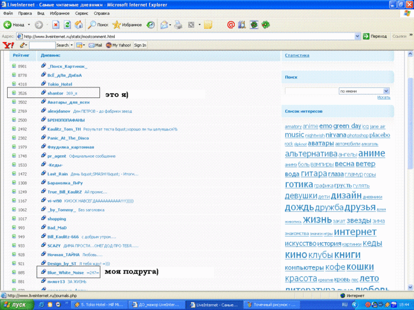Click the Yahoo toolbar search input
414x310 pixels.
click(42, 45)
